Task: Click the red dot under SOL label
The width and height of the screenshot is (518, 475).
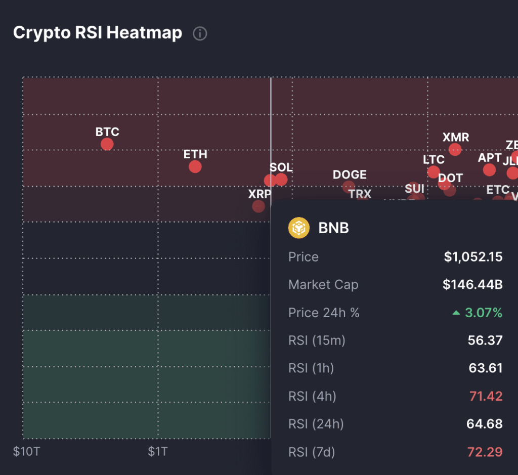Action: pos(281,180)
